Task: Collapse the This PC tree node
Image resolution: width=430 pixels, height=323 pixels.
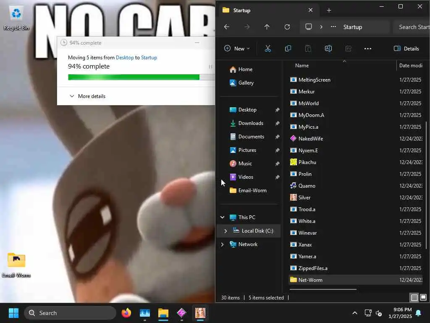Action: click(223, 217)
